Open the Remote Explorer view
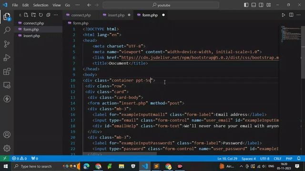The height and width of the screenshot is (171, 305). pyautogui.click(x=7, y=85)
